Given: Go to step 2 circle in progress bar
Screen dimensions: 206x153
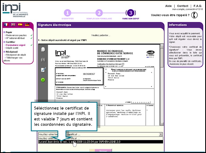Looking at the screenshot, I should (99, 13).
